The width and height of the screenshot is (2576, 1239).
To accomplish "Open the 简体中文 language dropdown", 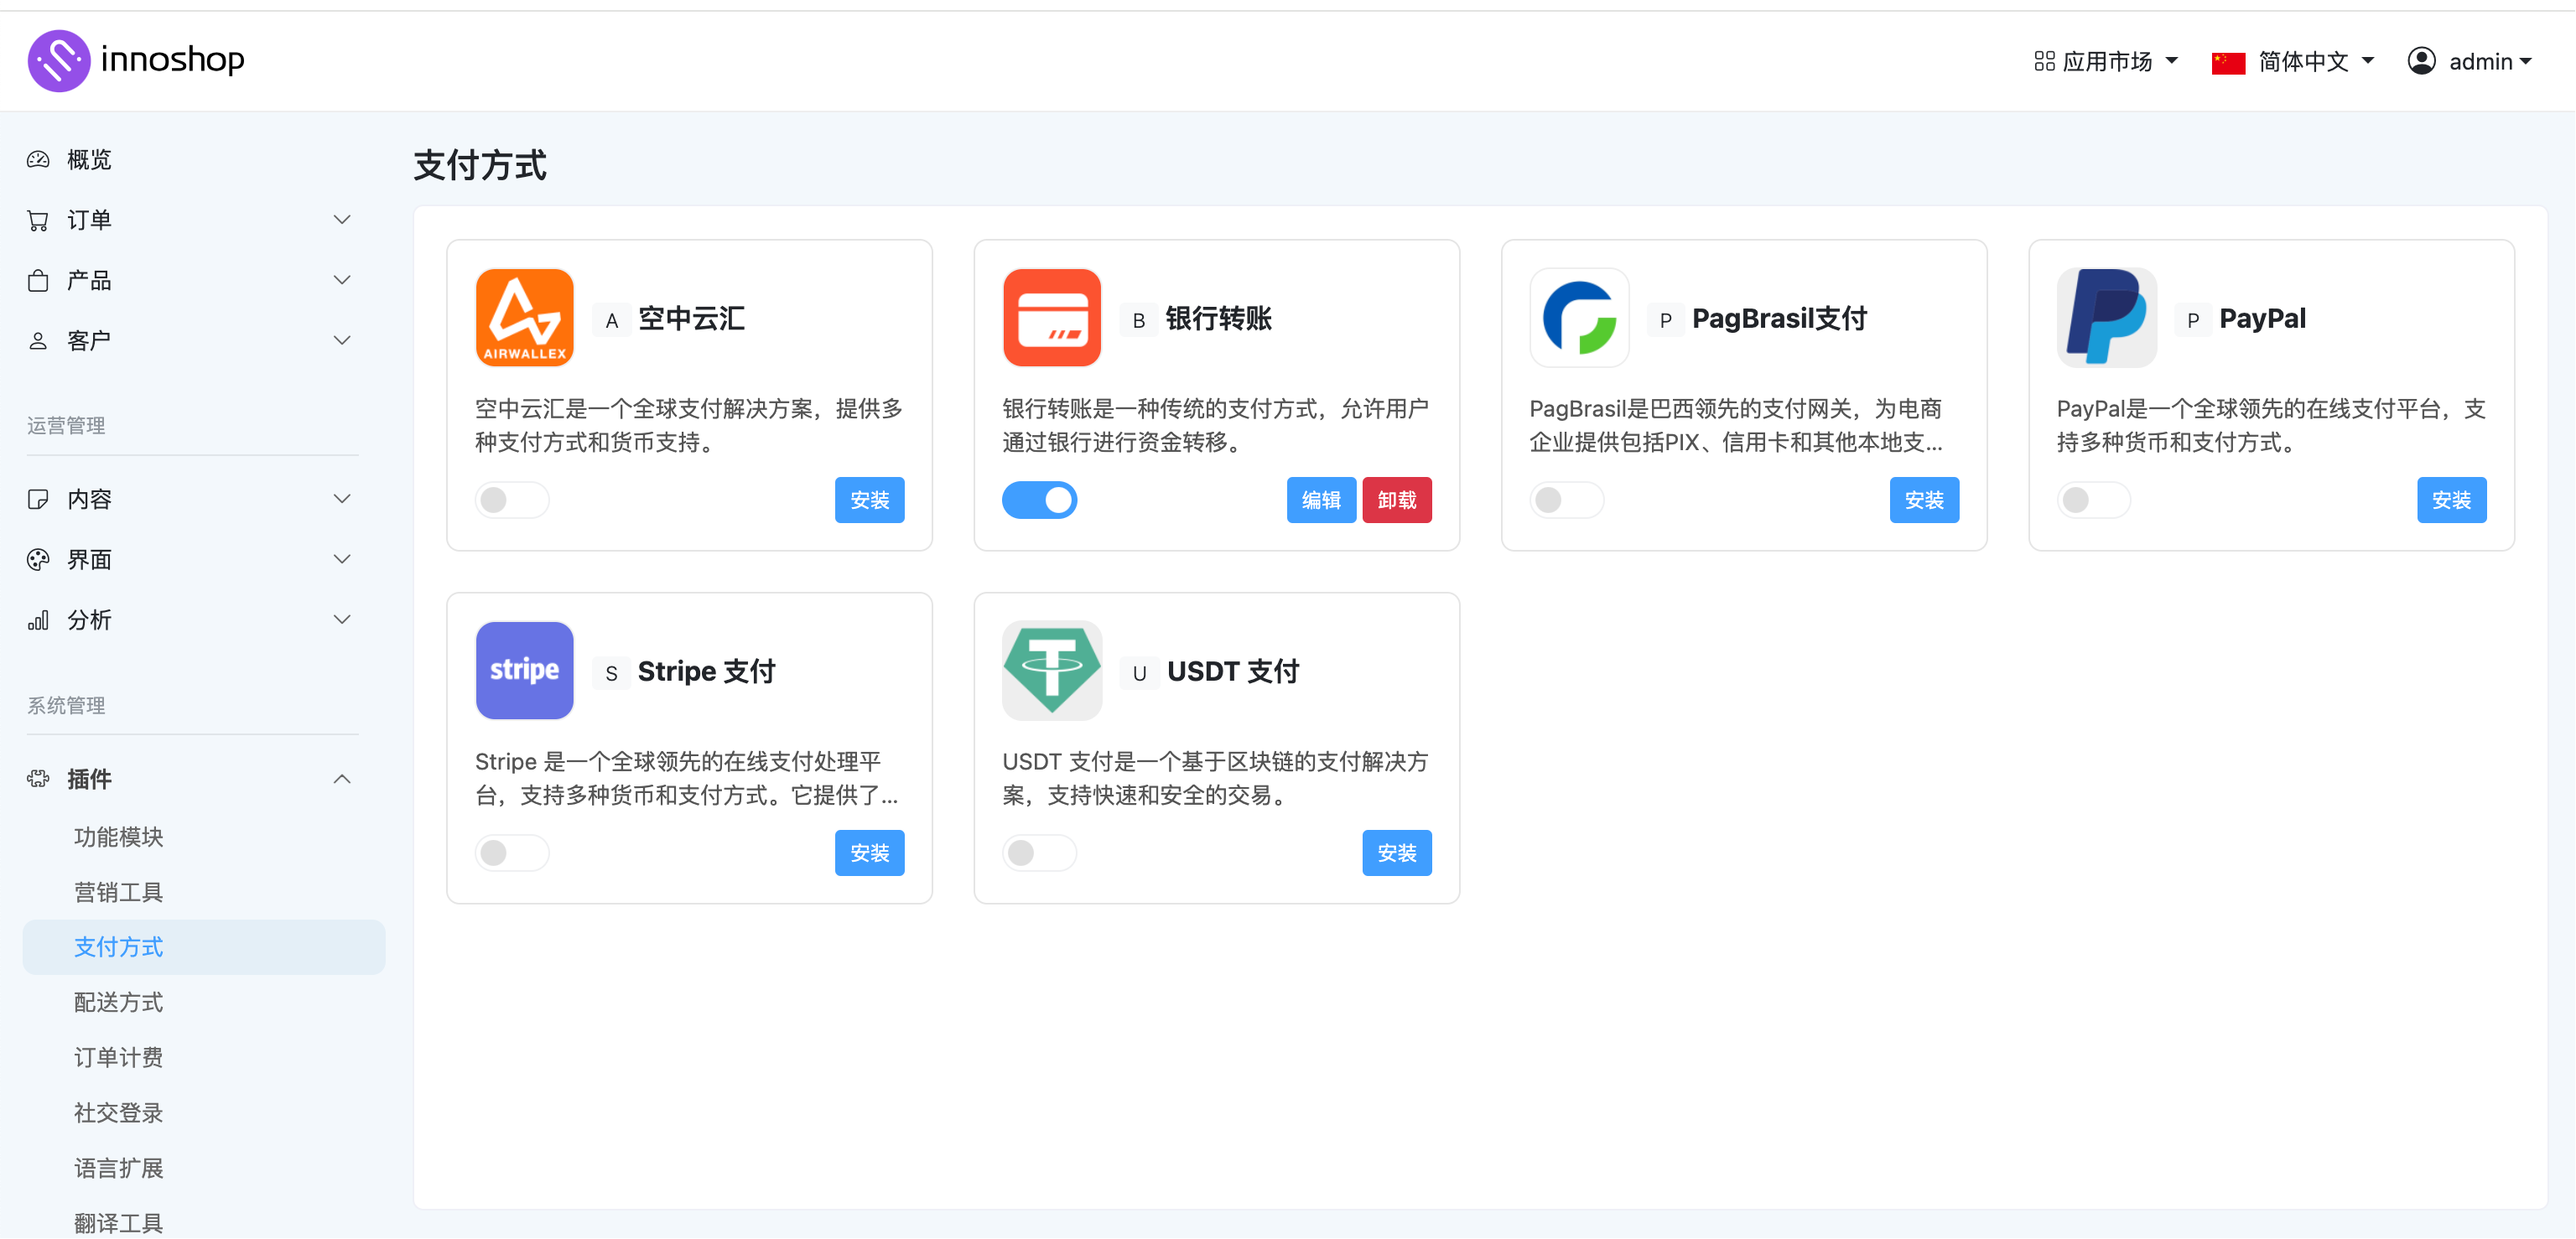I will tap(2293, 61).
